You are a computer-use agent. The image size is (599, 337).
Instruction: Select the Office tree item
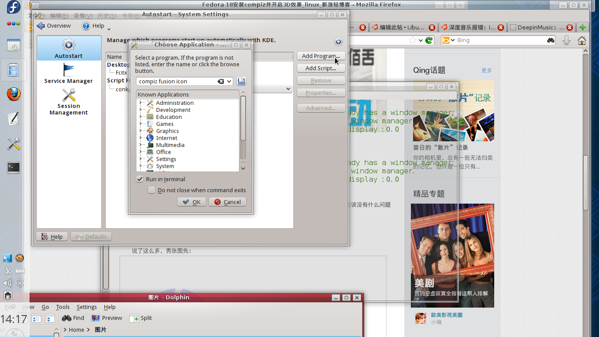click(164, 152)
